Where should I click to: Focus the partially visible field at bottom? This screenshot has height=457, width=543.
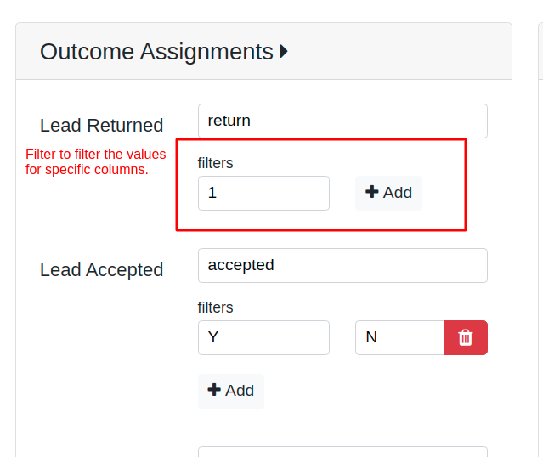click(342, 452)
